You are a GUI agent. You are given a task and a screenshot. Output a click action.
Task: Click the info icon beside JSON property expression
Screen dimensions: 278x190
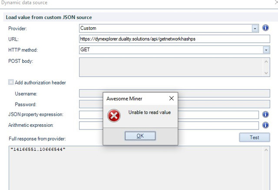pyautogui.click(x=265, y=115)
